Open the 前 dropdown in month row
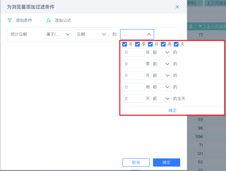The height and width of the screenshot is (171, 226). pyautogui.click(x=162, y=75)
